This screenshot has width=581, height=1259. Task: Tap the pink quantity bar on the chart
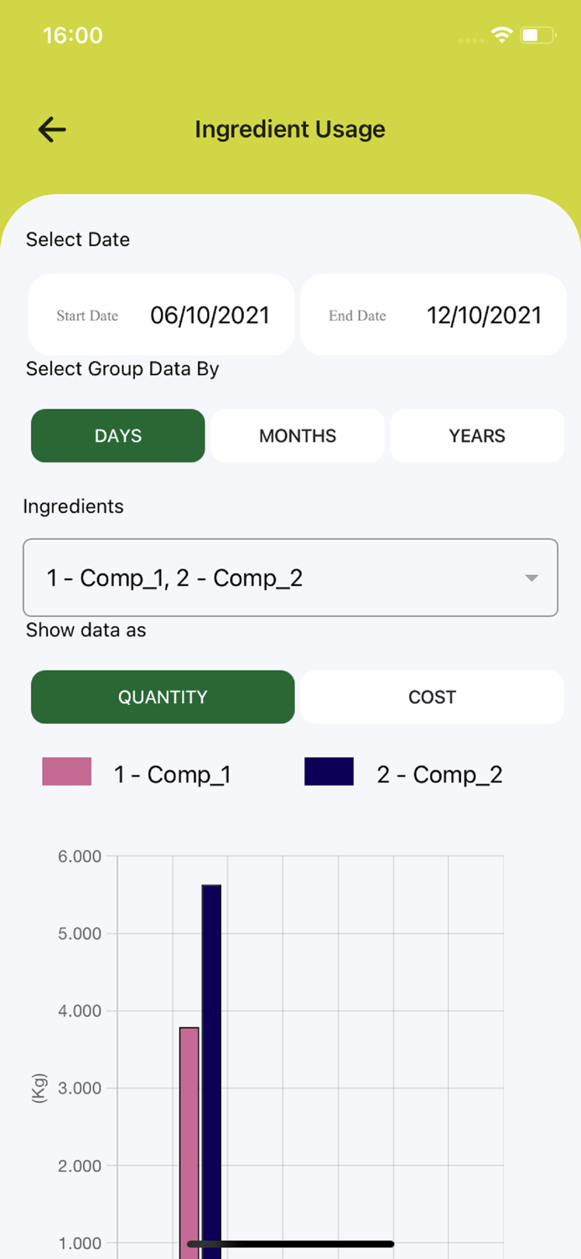[x=189, y=1133]
